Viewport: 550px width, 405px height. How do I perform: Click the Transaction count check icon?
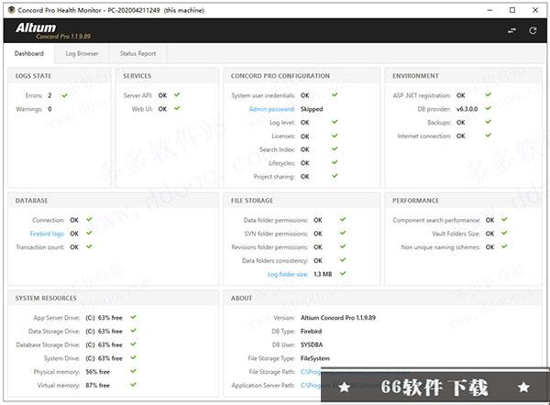pyautogui.click(x=90, y=246)
